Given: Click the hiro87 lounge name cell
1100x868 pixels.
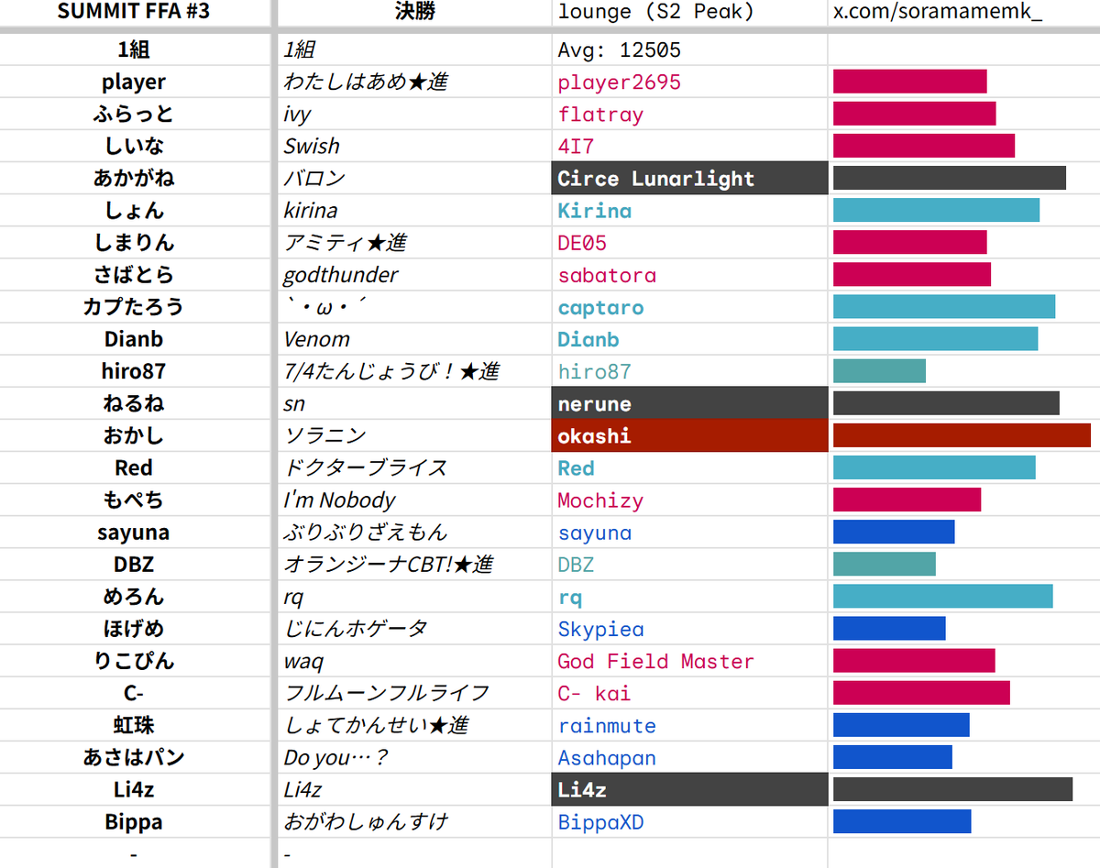Looking at the screenshot, I should pos(689,371).
